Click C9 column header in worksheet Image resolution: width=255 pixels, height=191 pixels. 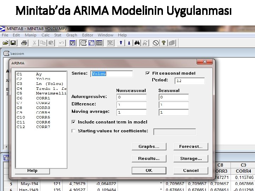click(x=243, y=165)
